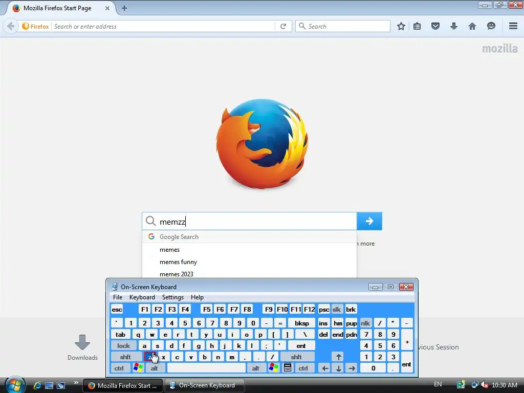The height and width of the screenshot is (393, 524).
Task: Open the Downloads arrow in Firefox toolbar
Action: tap(453, 26)
